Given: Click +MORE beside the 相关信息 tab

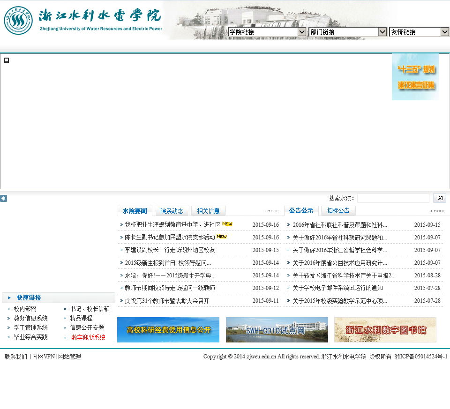Looking at the screenshot, I should (271, 211).
